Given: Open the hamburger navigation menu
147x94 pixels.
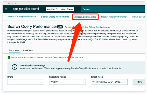Looking at the screenshot, I should pos(6,9).
